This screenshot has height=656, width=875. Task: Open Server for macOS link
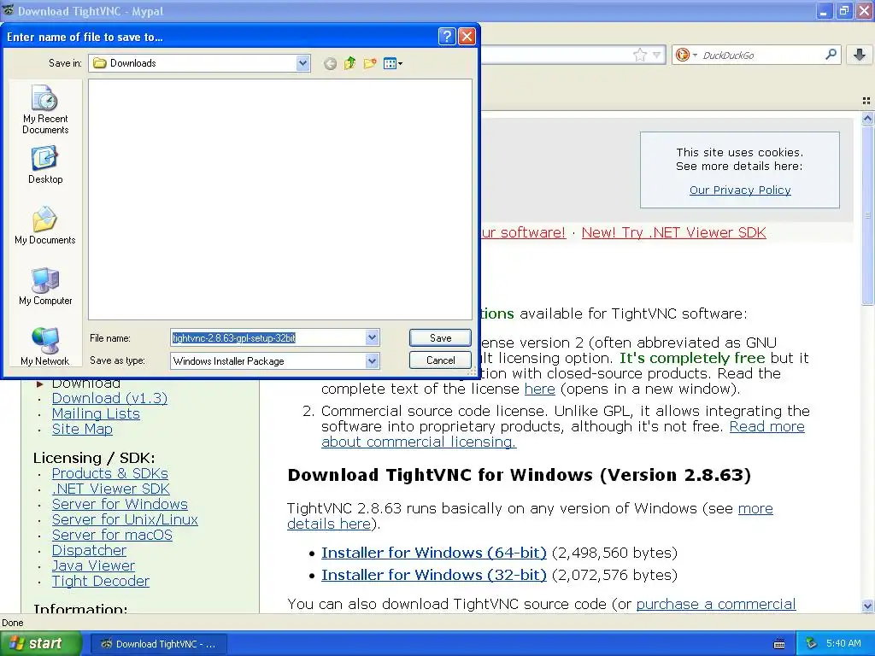(112, 535)
